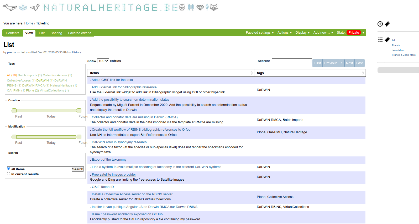Image resolution: width=419 pixels, height=224 pixels.
Task: Click the skull icon in the header
Action: [182, 7]
